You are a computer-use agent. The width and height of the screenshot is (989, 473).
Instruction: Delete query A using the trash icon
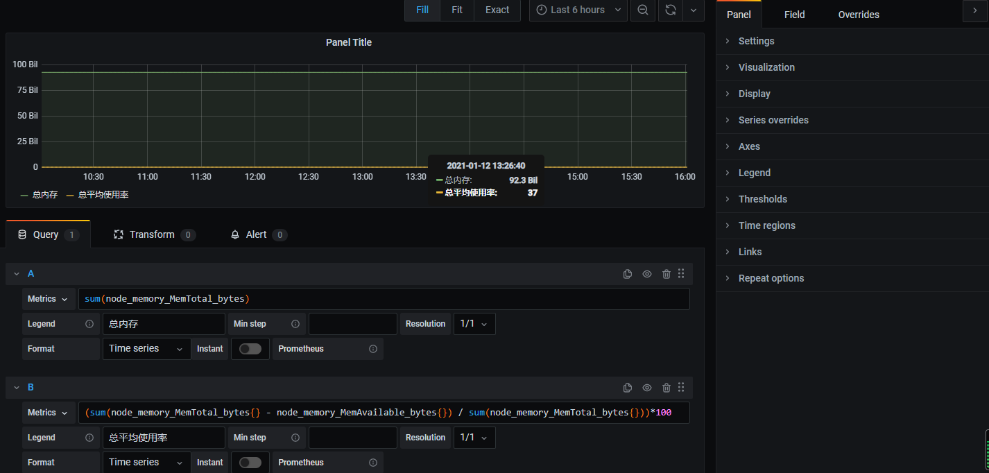666,274
